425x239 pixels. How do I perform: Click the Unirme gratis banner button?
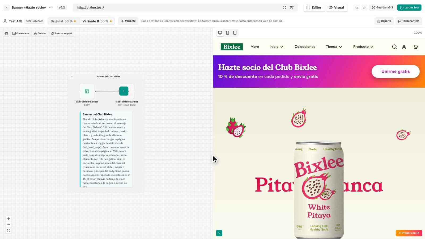(396, 71)
